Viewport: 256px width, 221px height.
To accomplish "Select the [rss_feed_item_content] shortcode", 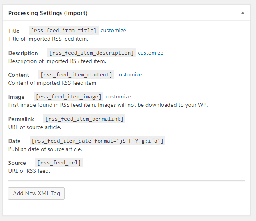I will coord(76,74).
